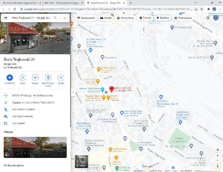This screenshot has width=223, height=172.
Task: Filter map by Restaurants chip
Action: point(86,18)
